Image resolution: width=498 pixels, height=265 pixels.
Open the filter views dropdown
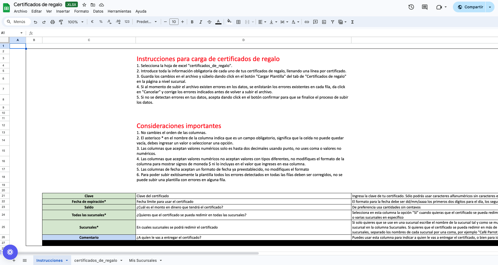click(346, 22)
